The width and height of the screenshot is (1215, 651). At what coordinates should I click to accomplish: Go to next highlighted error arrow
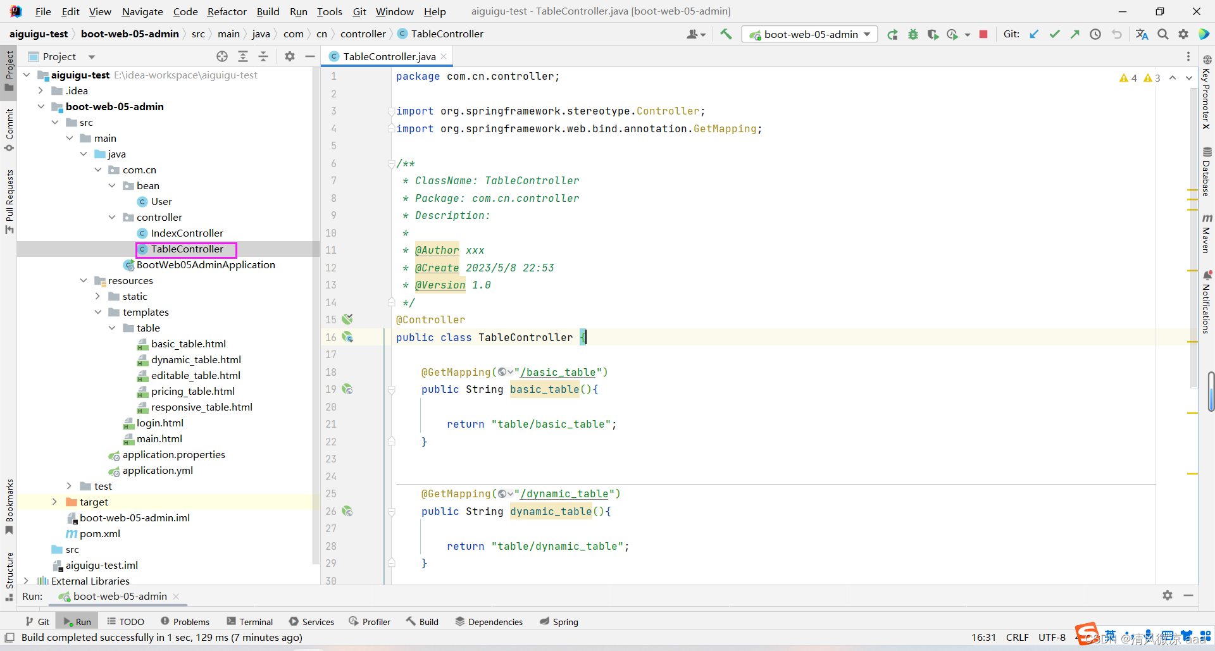click(1189, 78)
